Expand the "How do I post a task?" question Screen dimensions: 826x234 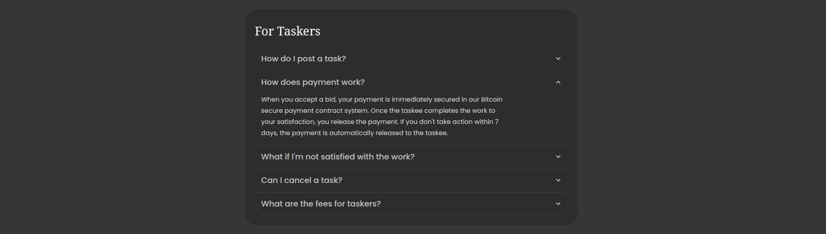(x=303, y=59)
